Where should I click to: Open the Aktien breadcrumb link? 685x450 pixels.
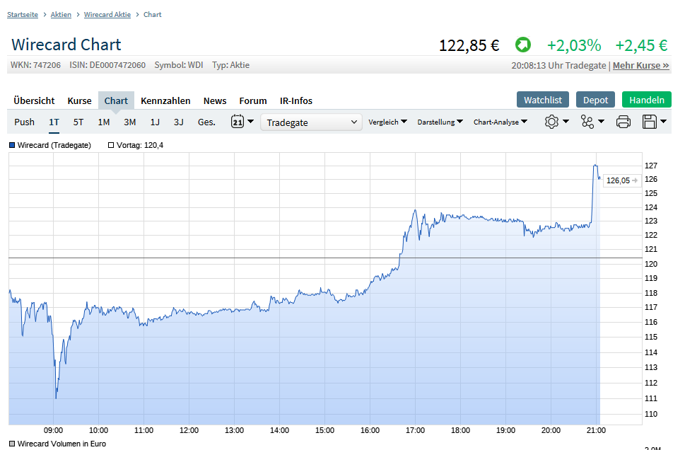tap(61, 14)
